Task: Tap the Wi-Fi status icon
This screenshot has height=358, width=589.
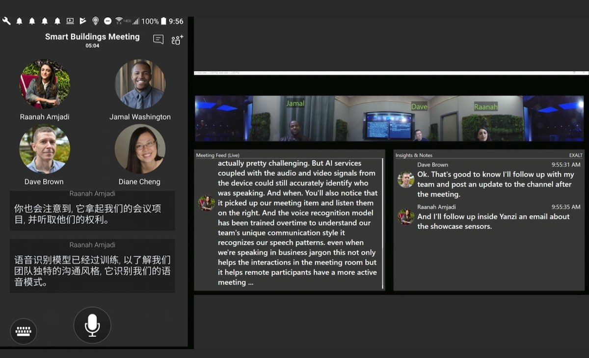Action: coord(119,21)
